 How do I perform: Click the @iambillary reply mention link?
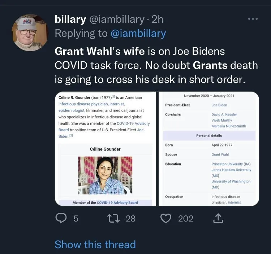point(138,34)
